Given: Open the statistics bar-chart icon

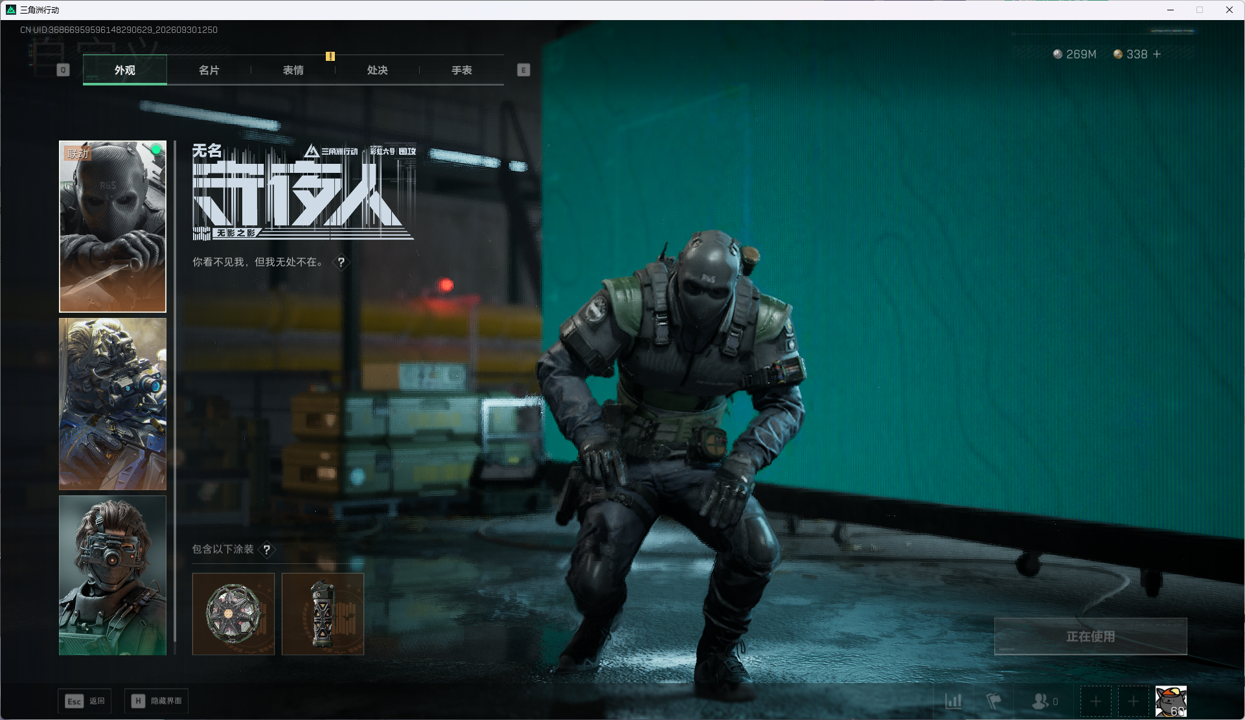Looking at the screenshot, I should (x=953, y=701).
